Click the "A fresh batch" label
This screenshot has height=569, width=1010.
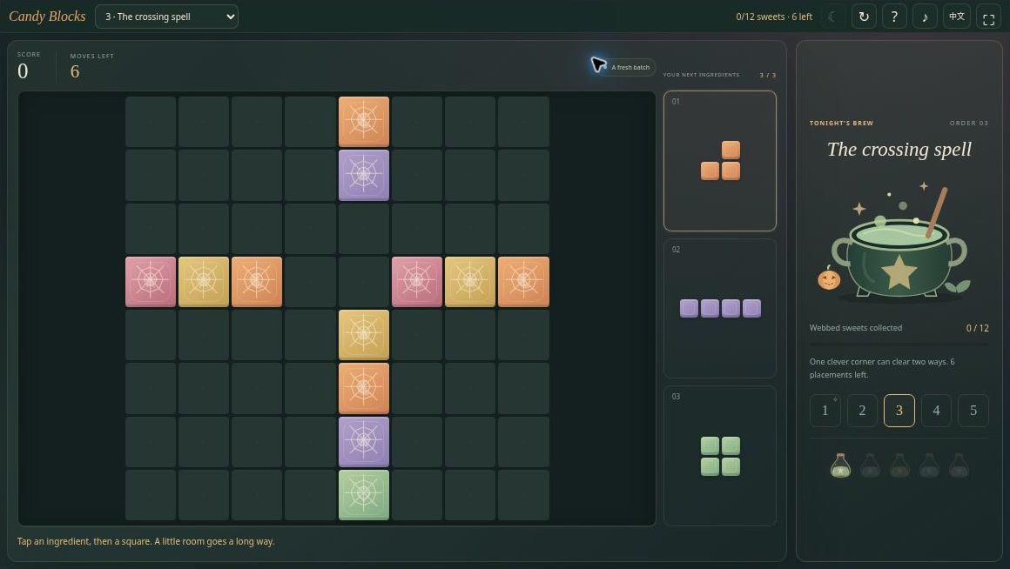[x=630, y=67]
